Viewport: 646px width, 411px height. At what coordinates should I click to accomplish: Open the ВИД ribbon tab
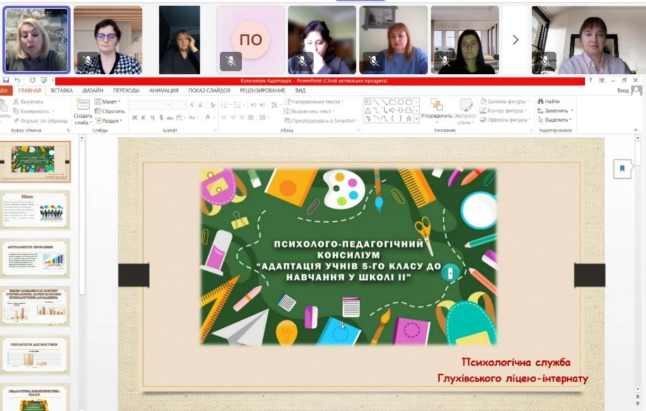pyautogui.click(x=300, y=90)
